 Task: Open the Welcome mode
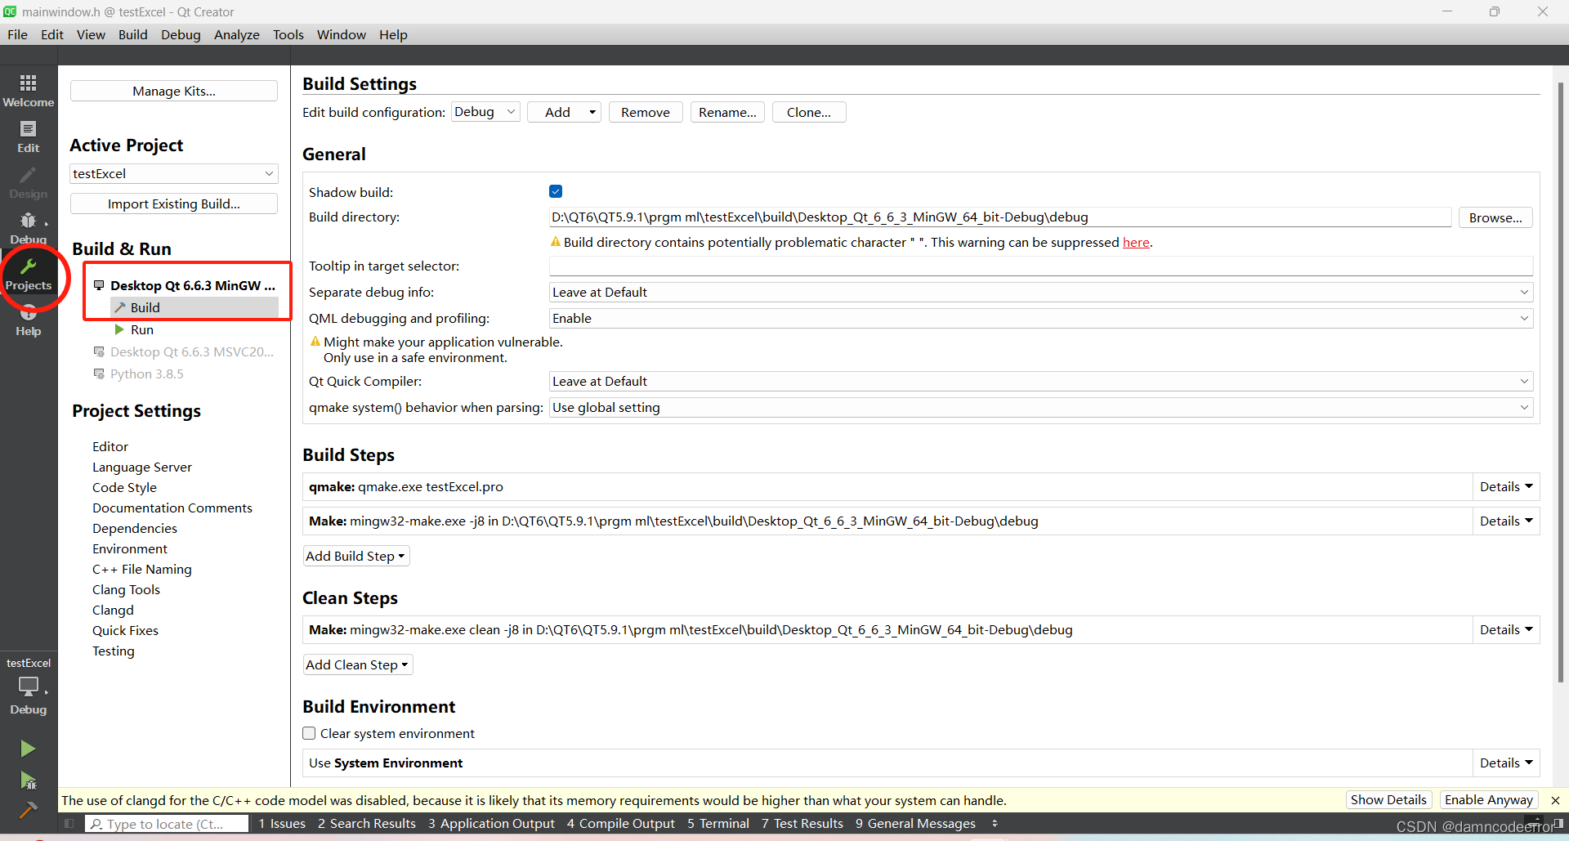pos(28,90)
